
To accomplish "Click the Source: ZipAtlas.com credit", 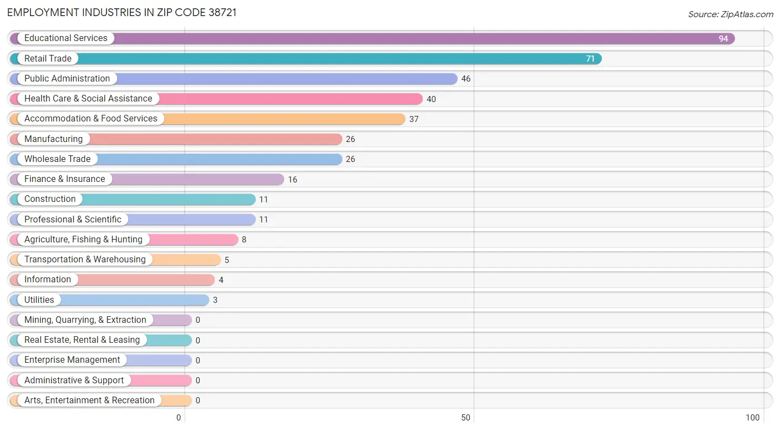I will [x=731, y=14].
